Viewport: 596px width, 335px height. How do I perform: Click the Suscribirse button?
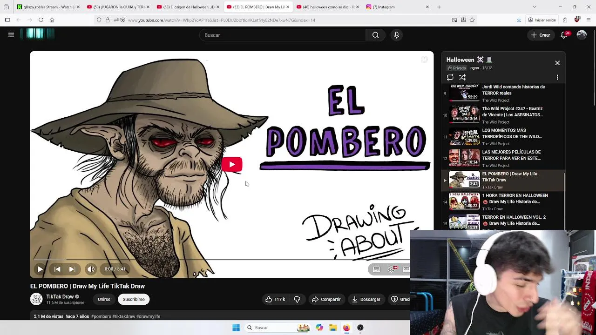134,299
